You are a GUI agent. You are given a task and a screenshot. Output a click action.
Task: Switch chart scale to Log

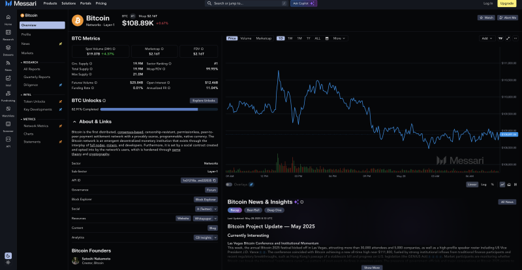[484, 184]
